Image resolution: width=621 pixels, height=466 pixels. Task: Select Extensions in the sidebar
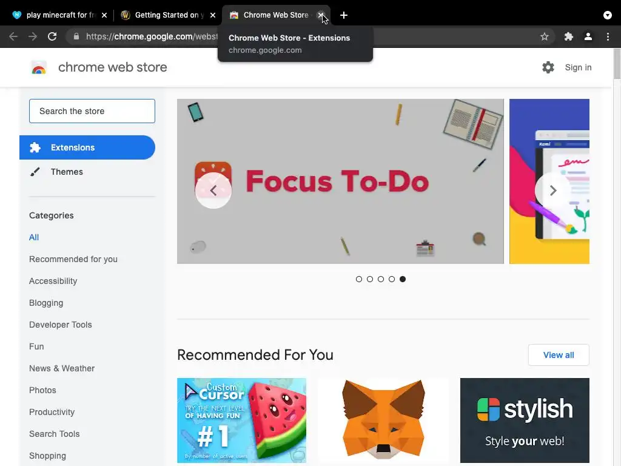point(87,147)
